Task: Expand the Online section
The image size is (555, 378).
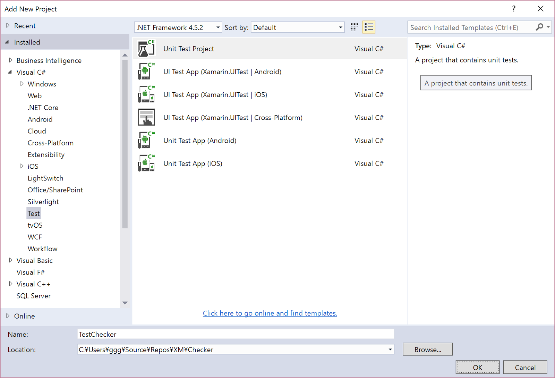Action: 8,316
